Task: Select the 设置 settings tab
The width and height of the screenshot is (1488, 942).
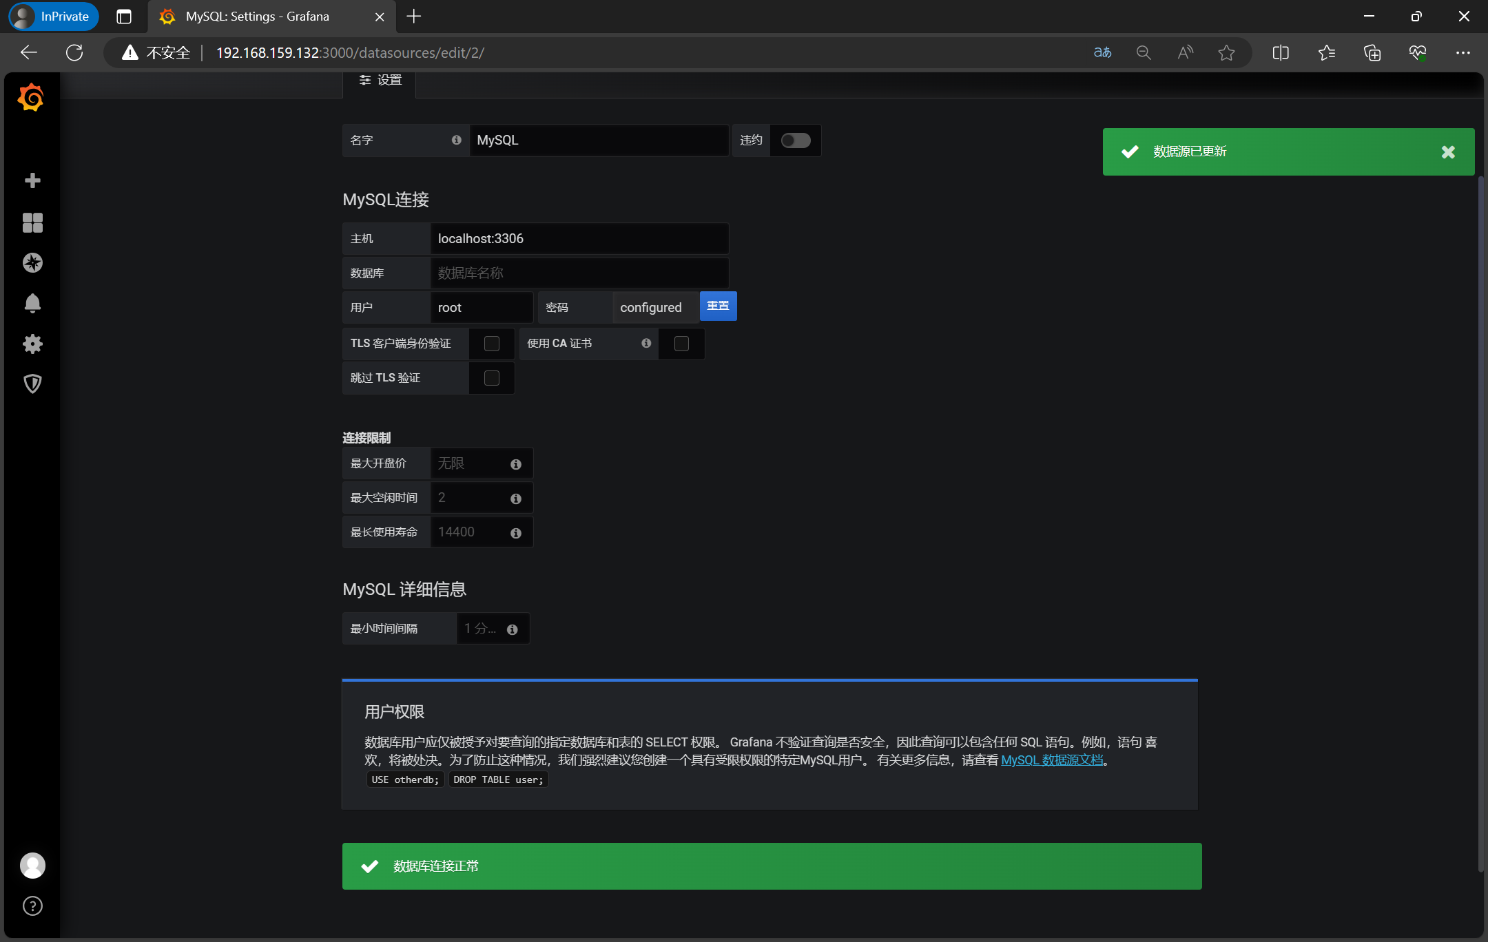Action: pyautogui.click(x=380, y=81)
